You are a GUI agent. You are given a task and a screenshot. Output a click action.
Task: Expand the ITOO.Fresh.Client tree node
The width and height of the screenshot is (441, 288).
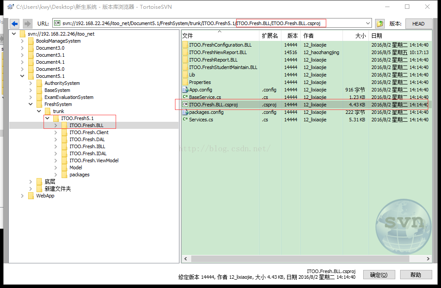point(56,132)
